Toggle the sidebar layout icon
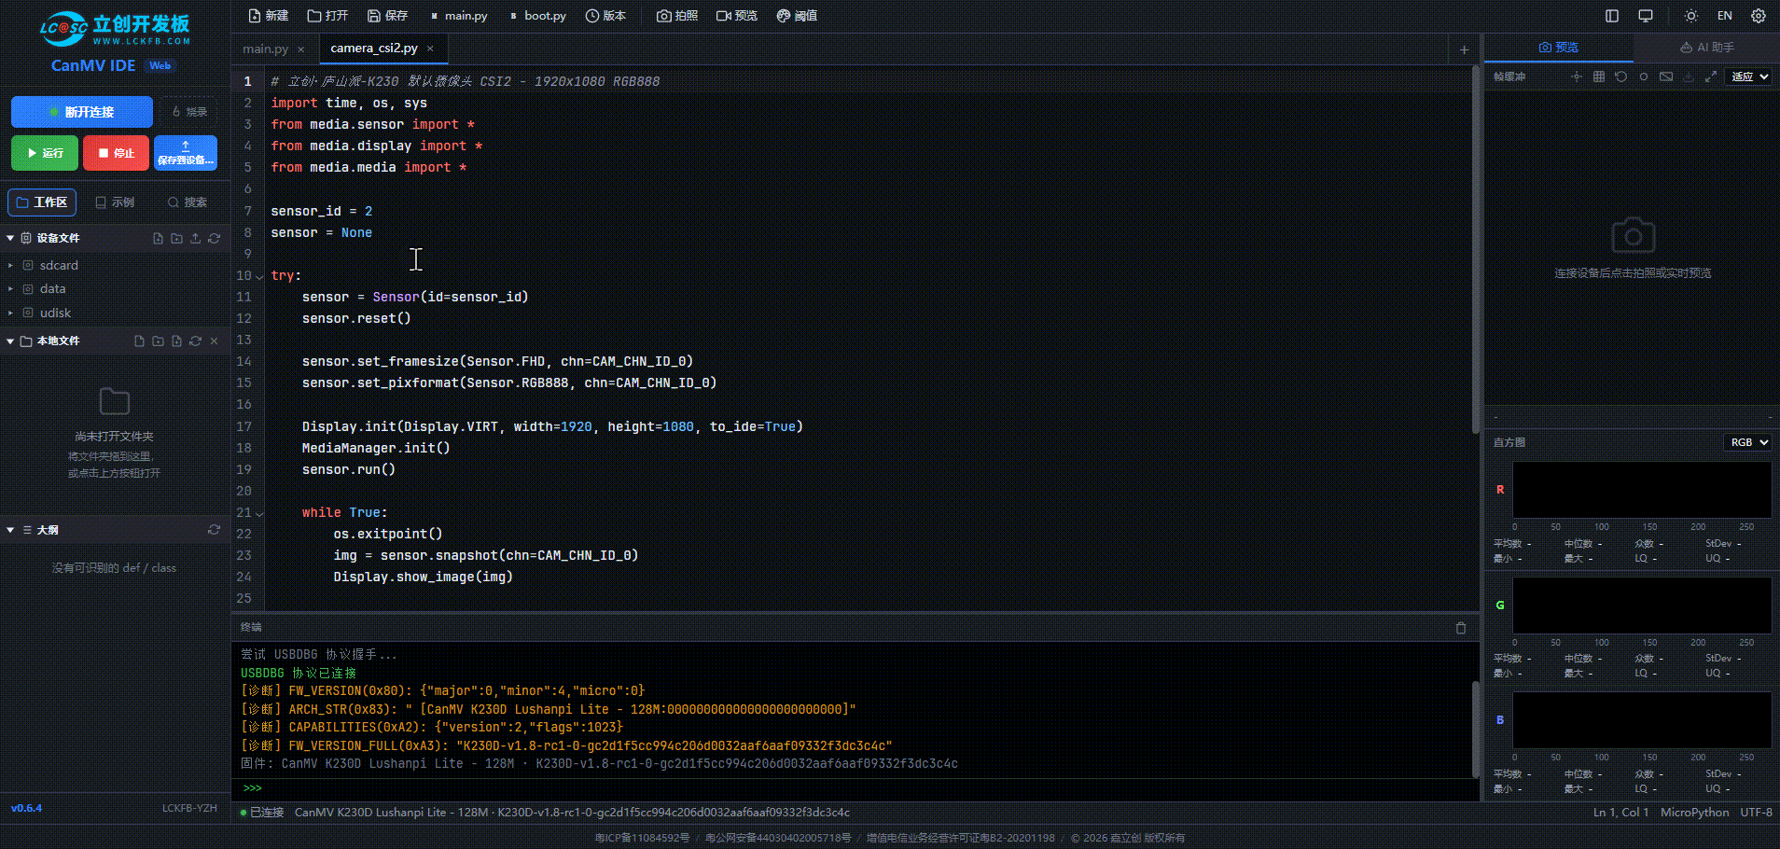The image size is (1780, 849). 1611,16
